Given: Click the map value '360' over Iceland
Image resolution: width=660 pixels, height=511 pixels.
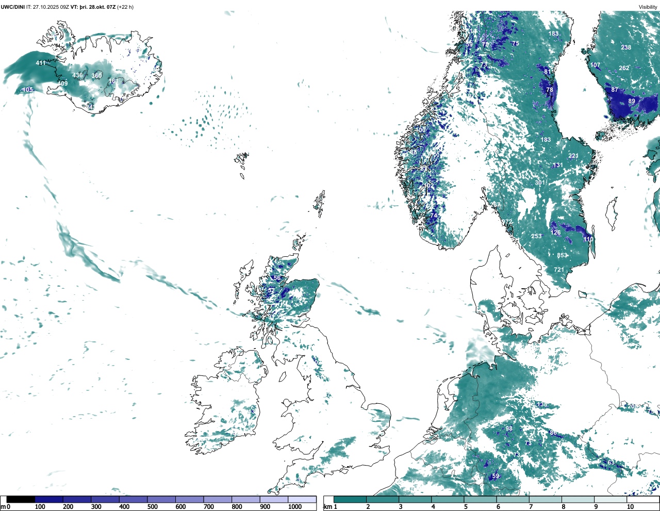Looking at the screenshot, I should [96, 76].
